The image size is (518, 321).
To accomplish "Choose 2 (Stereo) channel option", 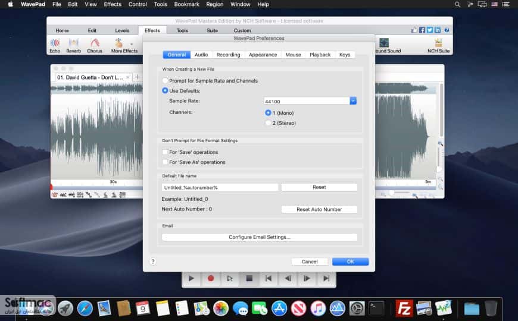I will point(268,122).
